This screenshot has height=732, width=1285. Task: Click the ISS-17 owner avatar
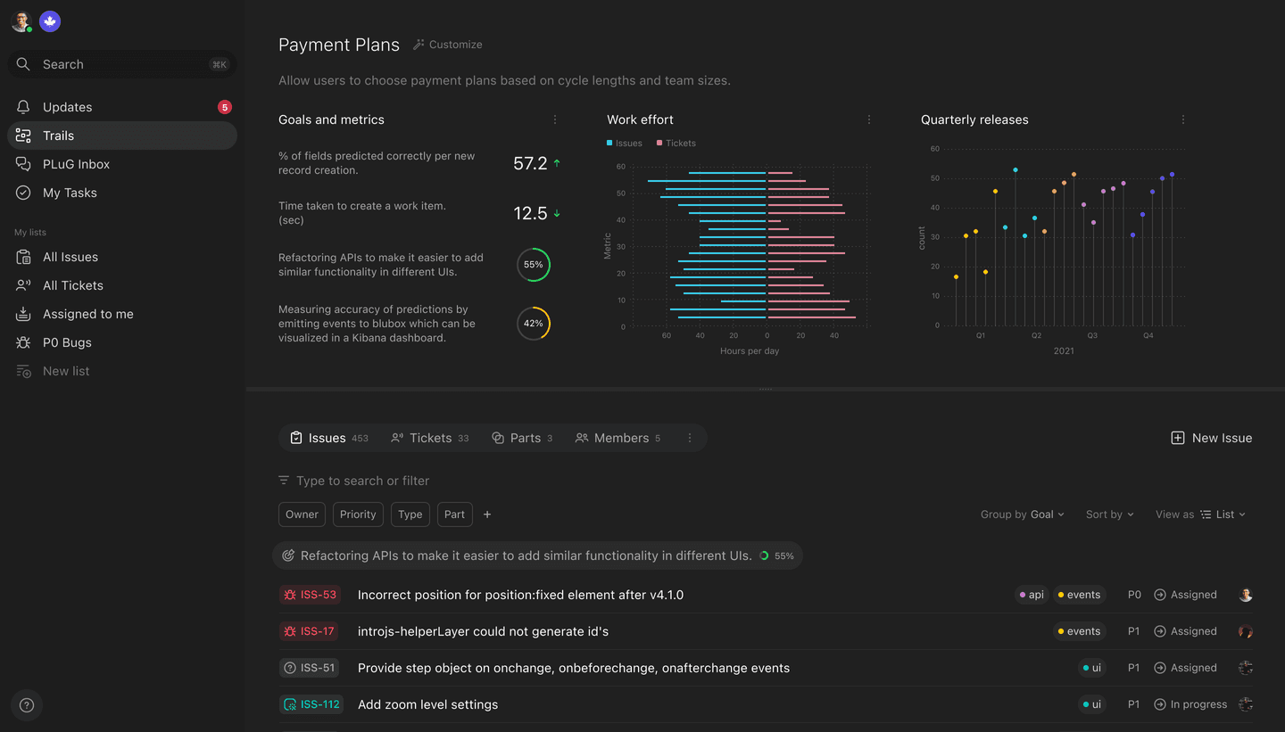1246,631
